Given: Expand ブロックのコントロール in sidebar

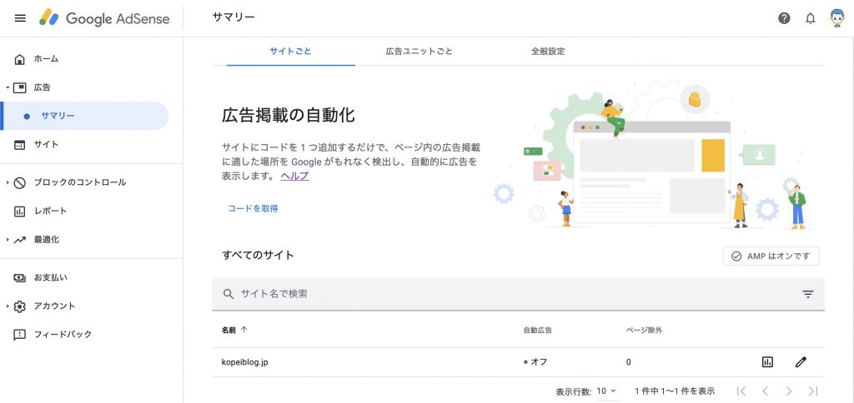Looking at the screenshot, I should (79, 182).
